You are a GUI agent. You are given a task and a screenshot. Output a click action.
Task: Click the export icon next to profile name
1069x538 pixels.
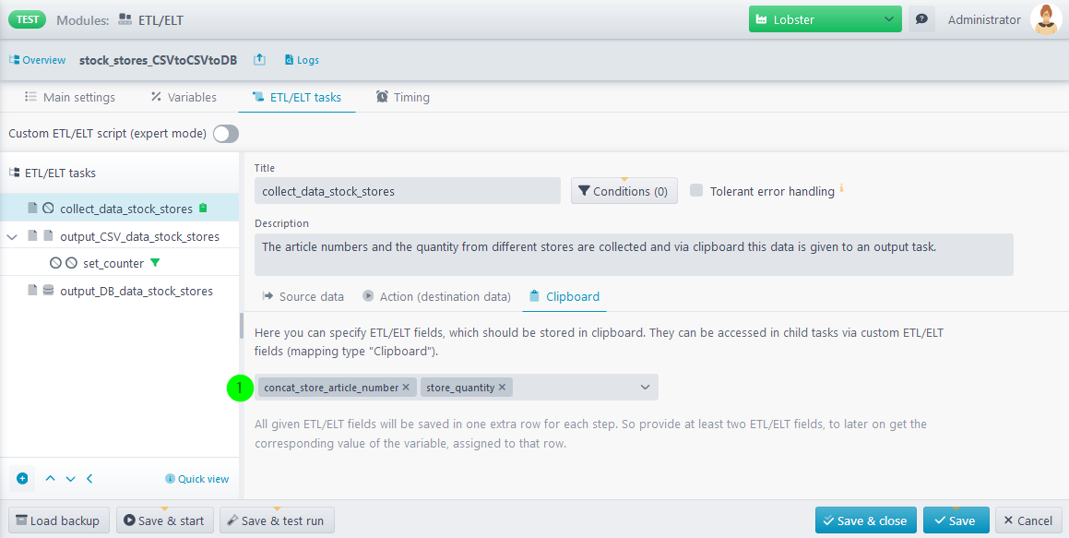point(259,60)
